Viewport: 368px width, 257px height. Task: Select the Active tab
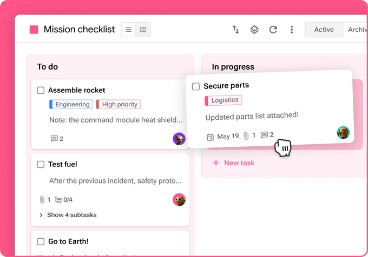click(324, 30)
